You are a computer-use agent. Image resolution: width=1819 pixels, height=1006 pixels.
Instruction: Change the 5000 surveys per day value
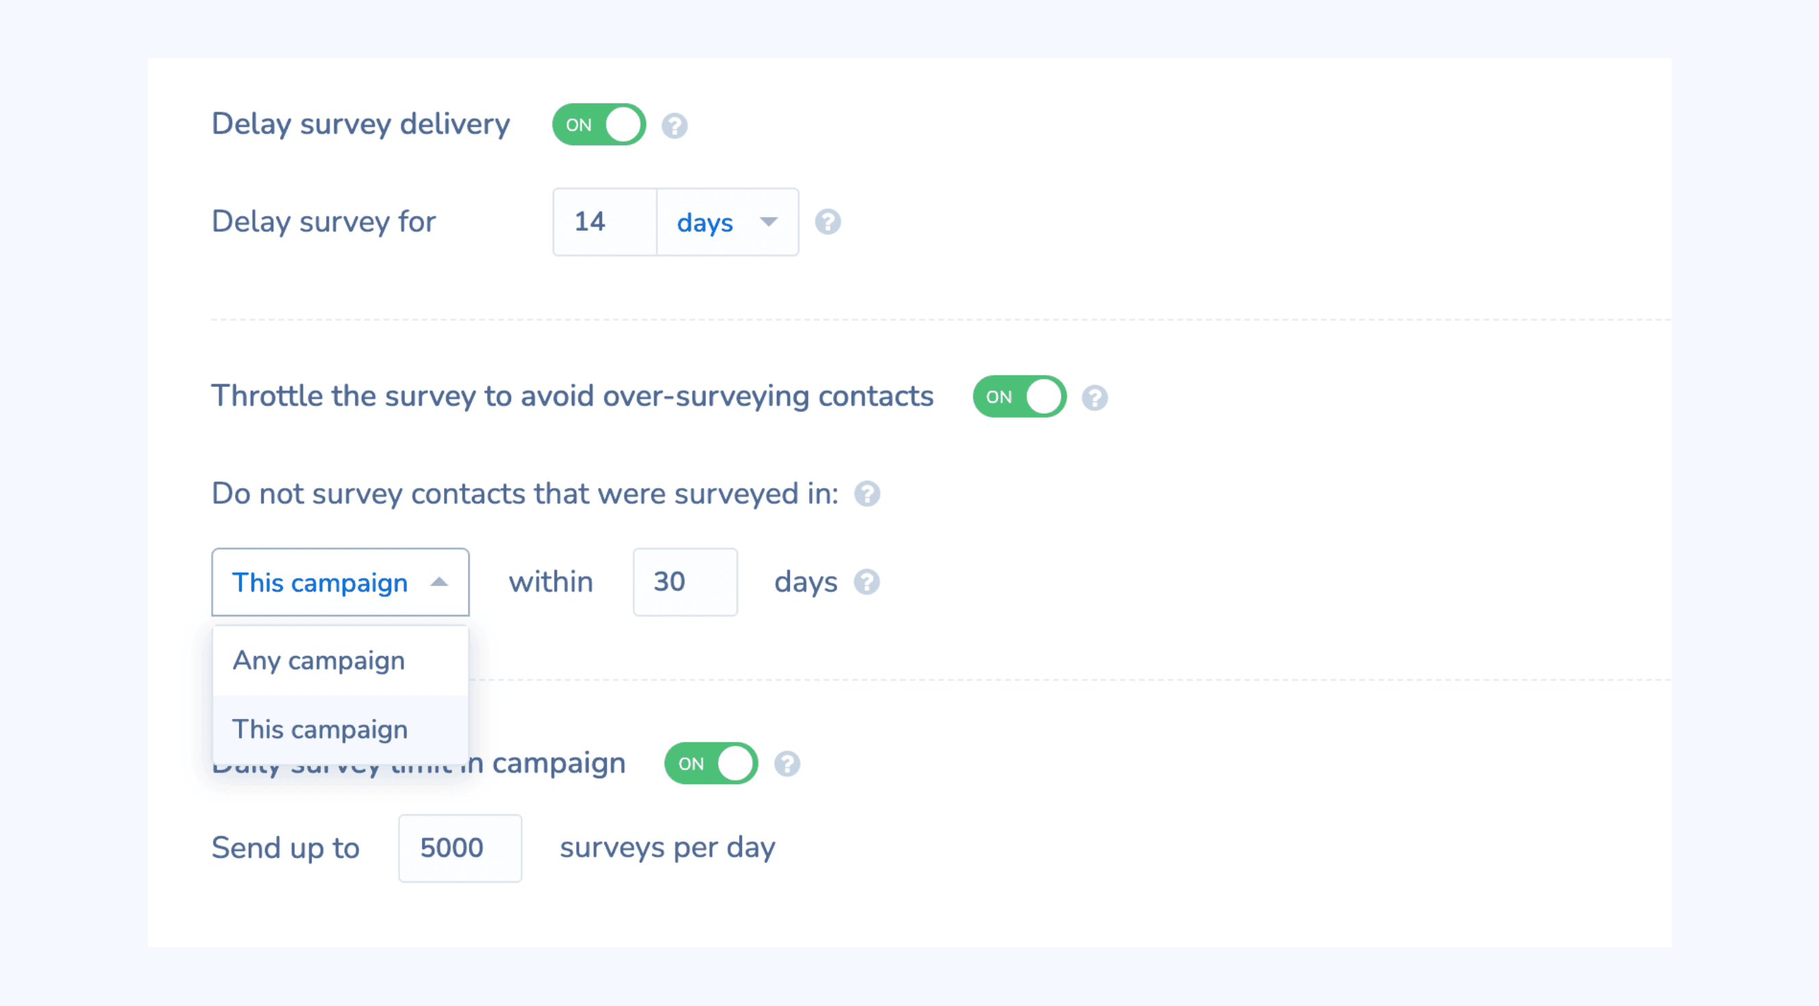[459, 847]
